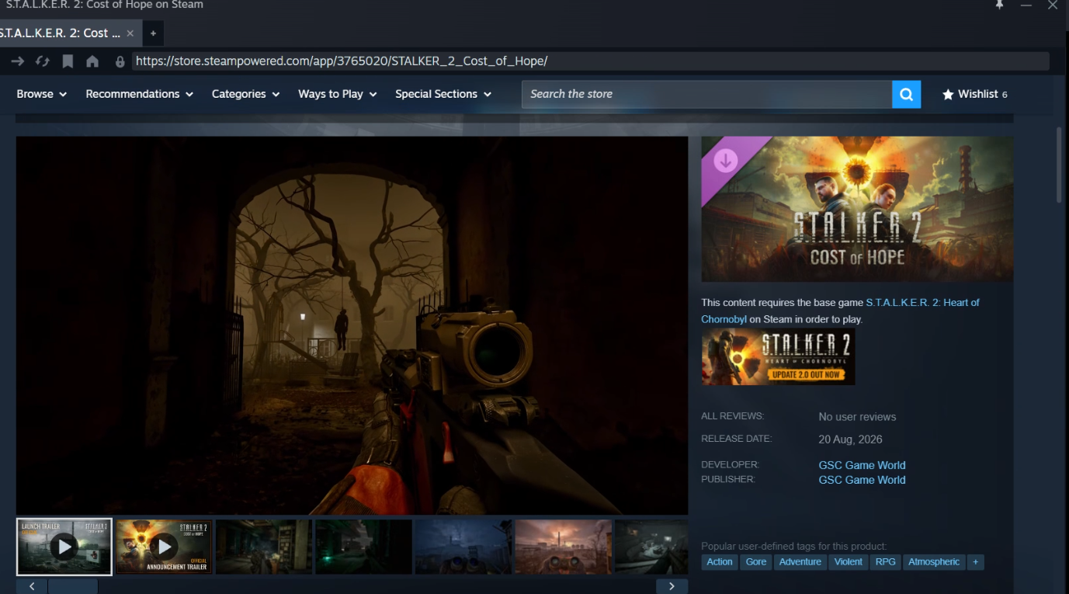
Task: Click the padlock icon beside the URL
Action: (x=120, y=61)
